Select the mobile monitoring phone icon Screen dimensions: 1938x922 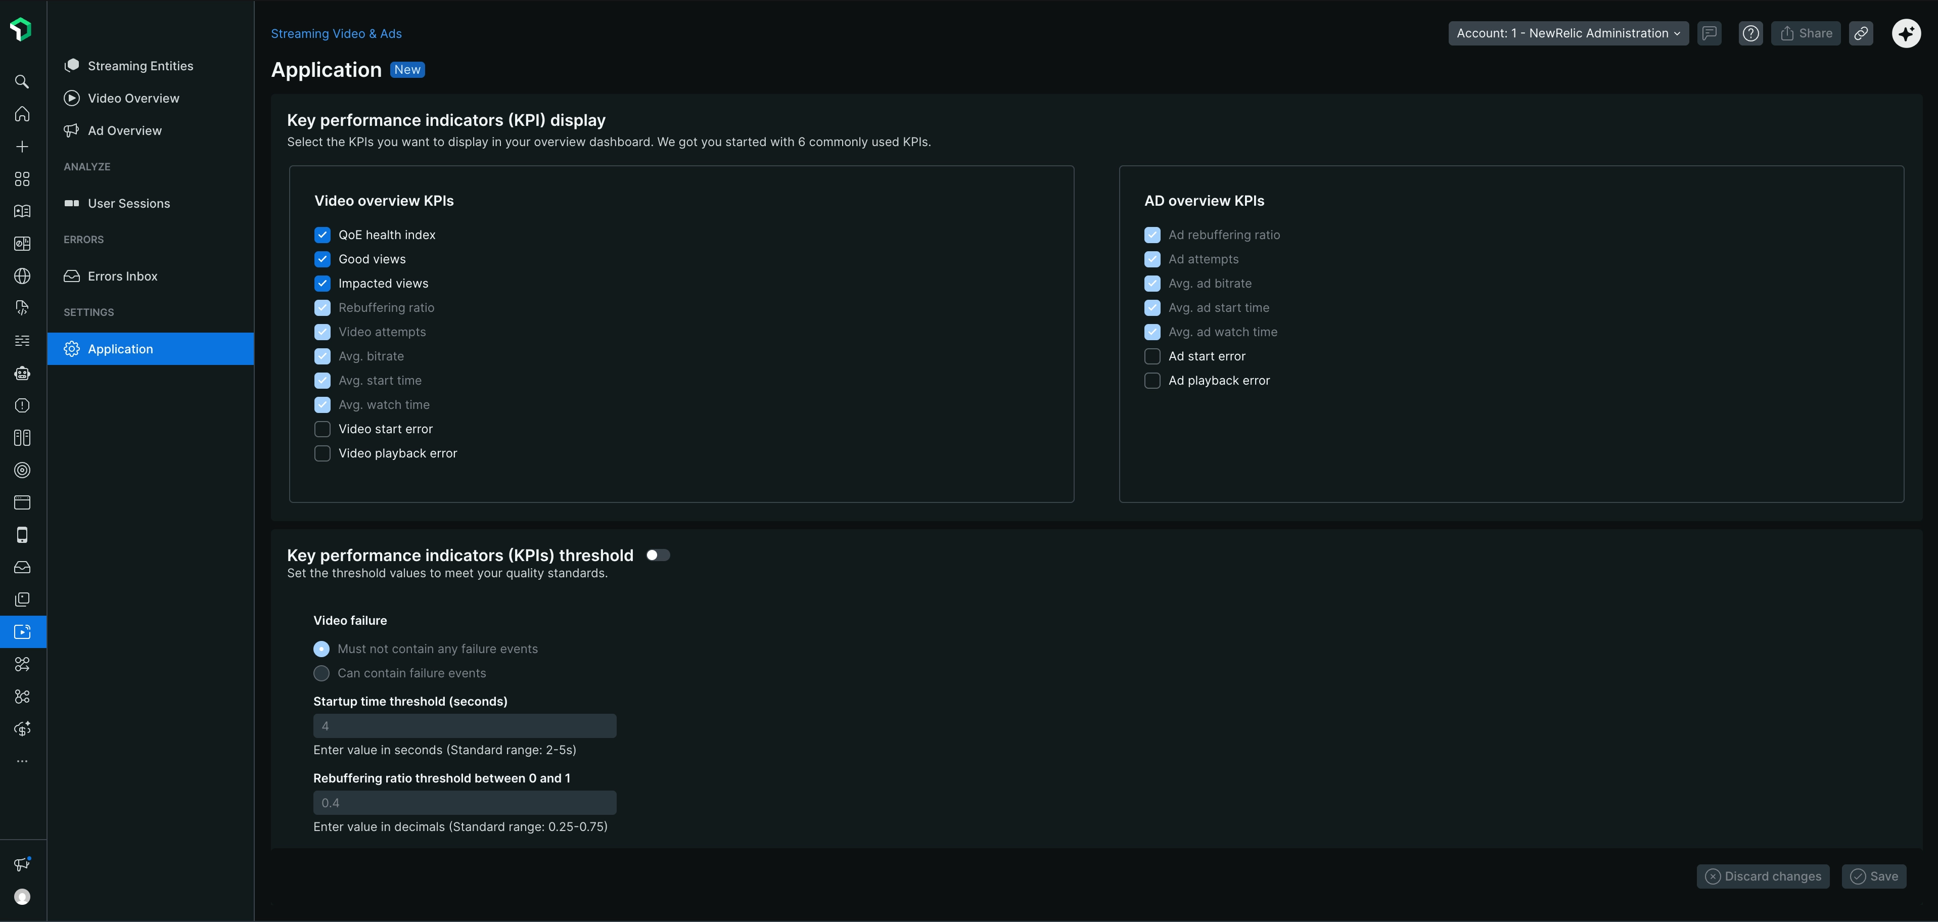coord(22,535)
